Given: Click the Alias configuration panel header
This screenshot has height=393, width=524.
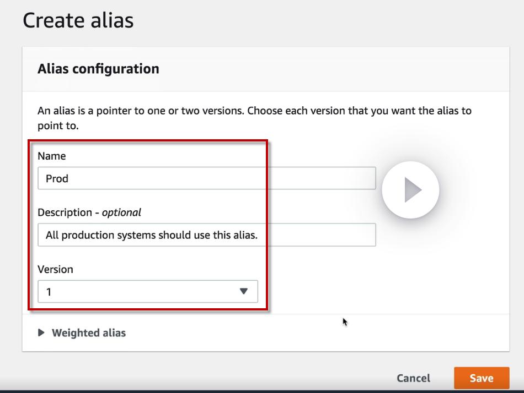Looking at the screenshot, I should pos(98,69).
